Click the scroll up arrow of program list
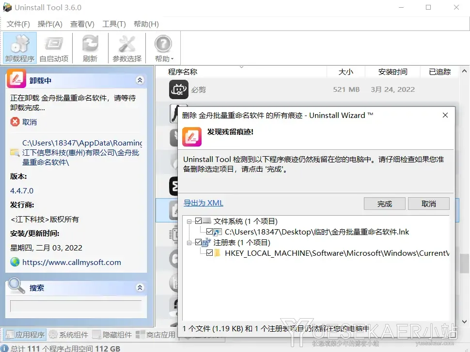Viewport: 470px width, 352px height. (x=464, y=71)
